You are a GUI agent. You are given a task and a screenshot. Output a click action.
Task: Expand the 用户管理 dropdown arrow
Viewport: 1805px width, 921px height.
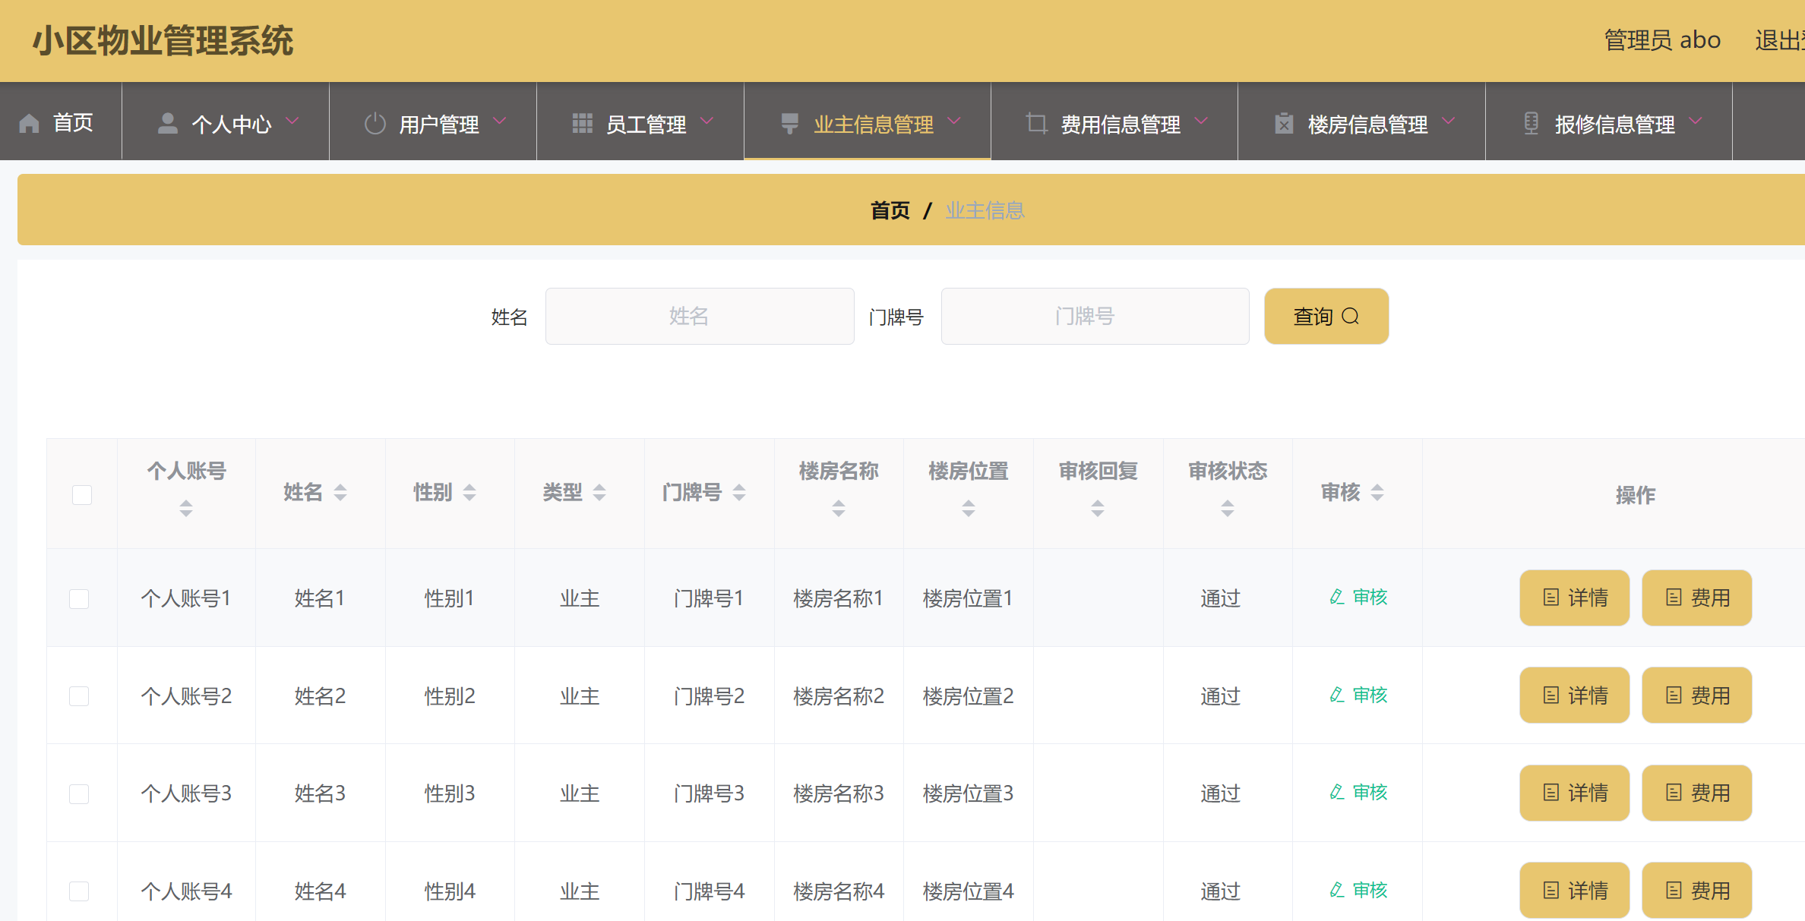point(500,121)
